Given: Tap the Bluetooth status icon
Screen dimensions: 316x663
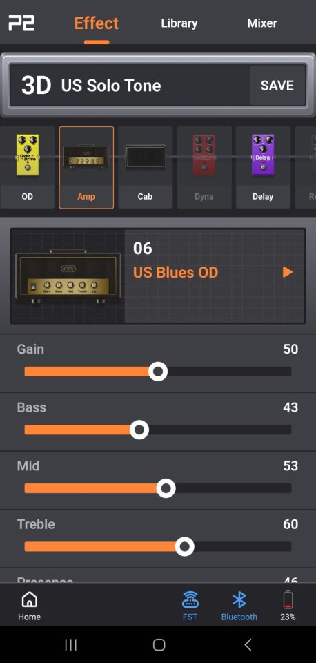Looking at the screenshot, I should click(x=239, y=599).
